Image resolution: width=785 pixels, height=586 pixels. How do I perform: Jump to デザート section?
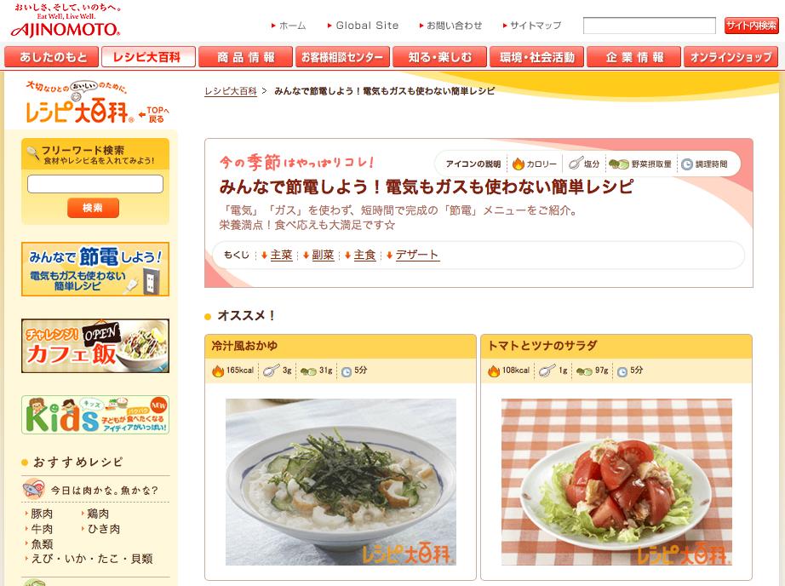(x=416, y=255)
